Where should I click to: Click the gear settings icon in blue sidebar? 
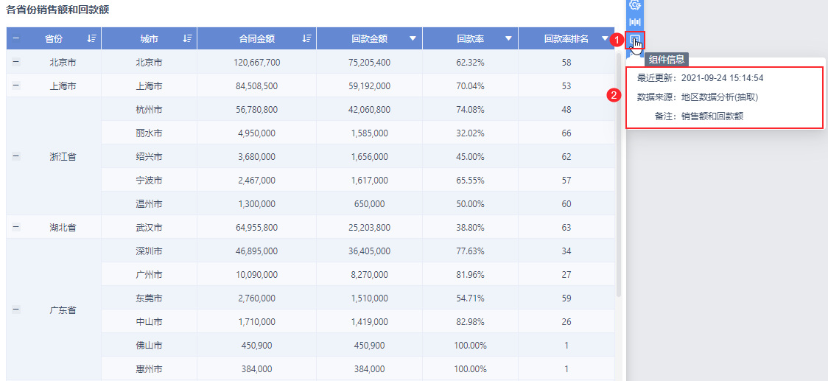[x=635, y=4]
